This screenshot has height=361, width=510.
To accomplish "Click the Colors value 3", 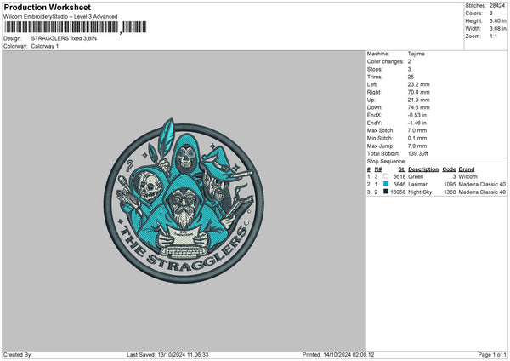I will tap(491, 14).
